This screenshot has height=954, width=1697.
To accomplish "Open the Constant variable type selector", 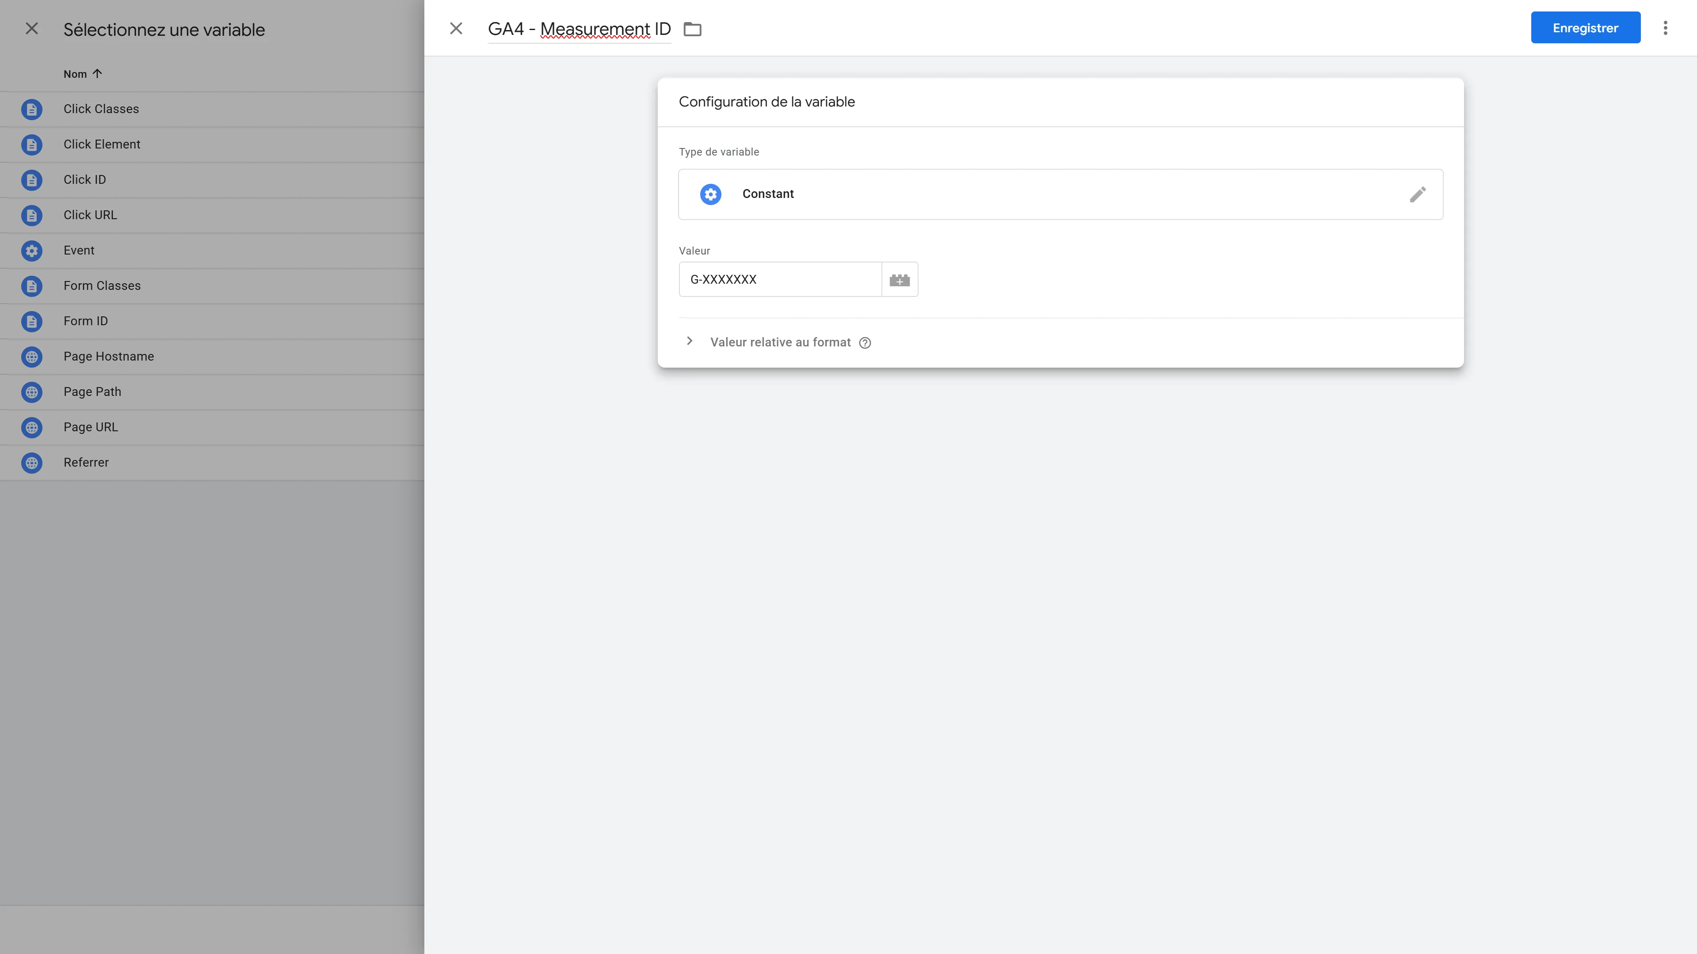I will 1060,194.
